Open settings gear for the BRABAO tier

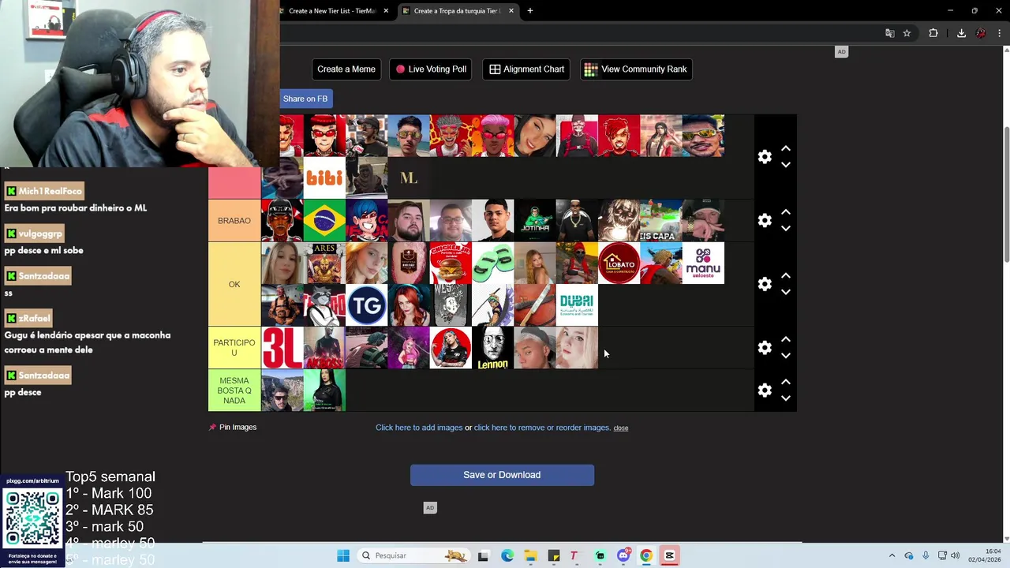765,221
